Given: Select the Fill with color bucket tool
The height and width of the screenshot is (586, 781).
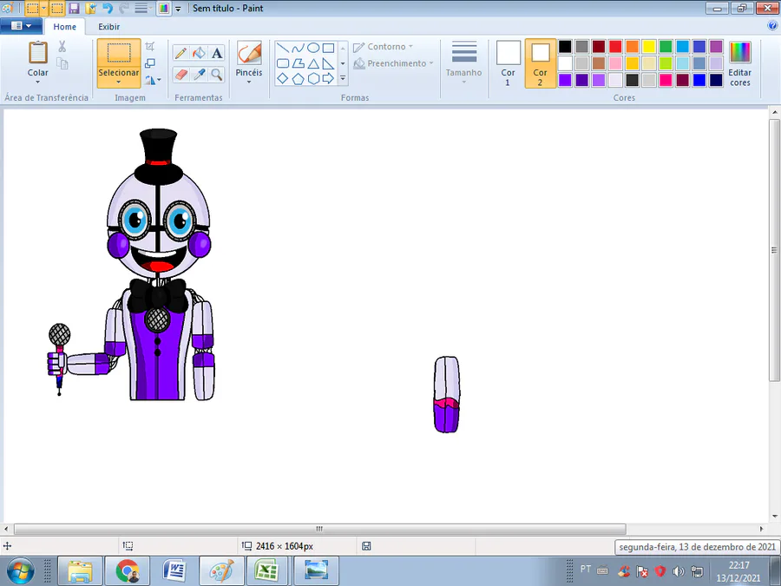Looking at the screenshot, I should (x=199, y=53).
